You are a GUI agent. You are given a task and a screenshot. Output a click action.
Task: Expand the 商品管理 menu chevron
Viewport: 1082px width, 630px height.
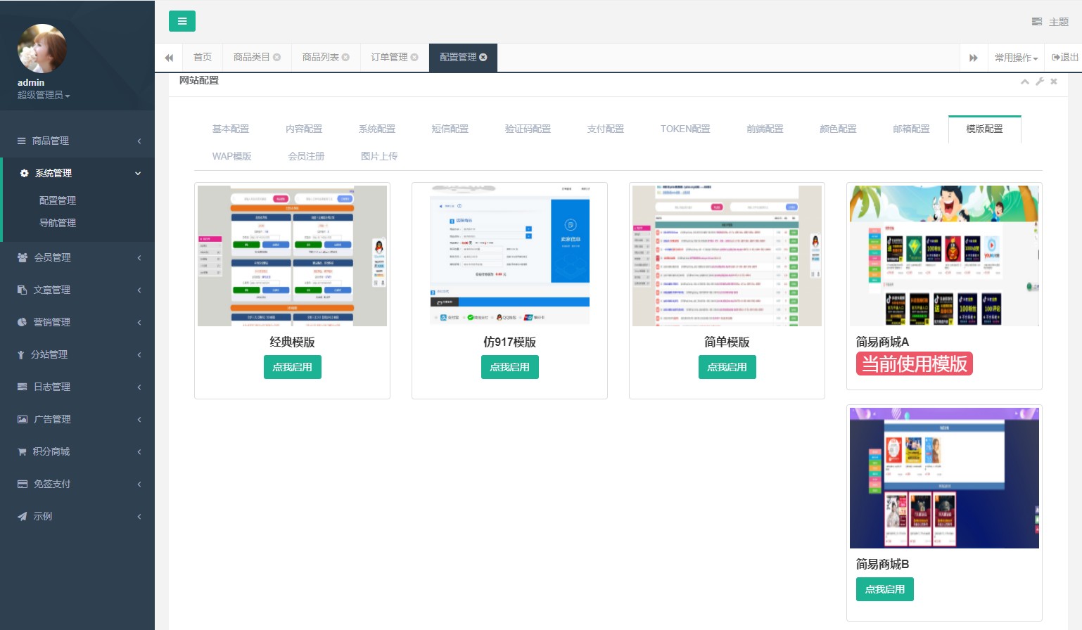click(x=139, y=141)
